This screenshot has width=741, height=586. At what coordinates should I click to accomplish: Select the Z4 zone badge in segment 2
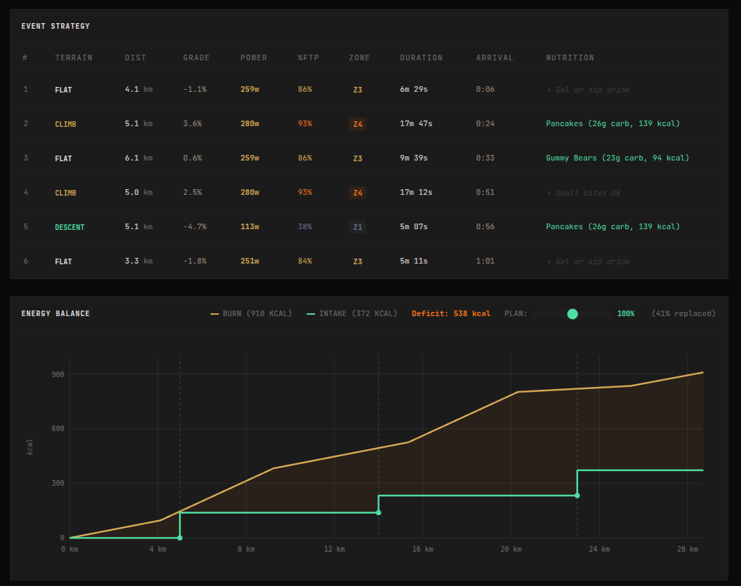click(x=357, y=124)
